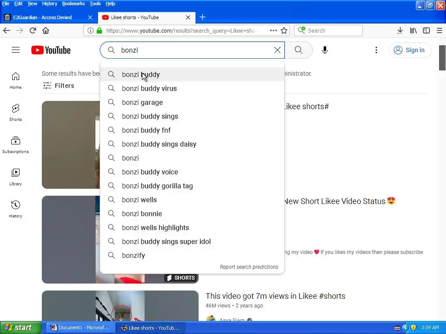Open a new tab with plus button

click(202, 17)
